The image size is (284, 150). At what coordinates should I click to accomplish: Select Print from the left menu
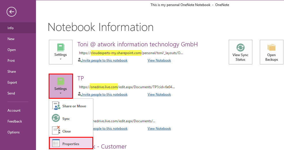coord(11,61)
